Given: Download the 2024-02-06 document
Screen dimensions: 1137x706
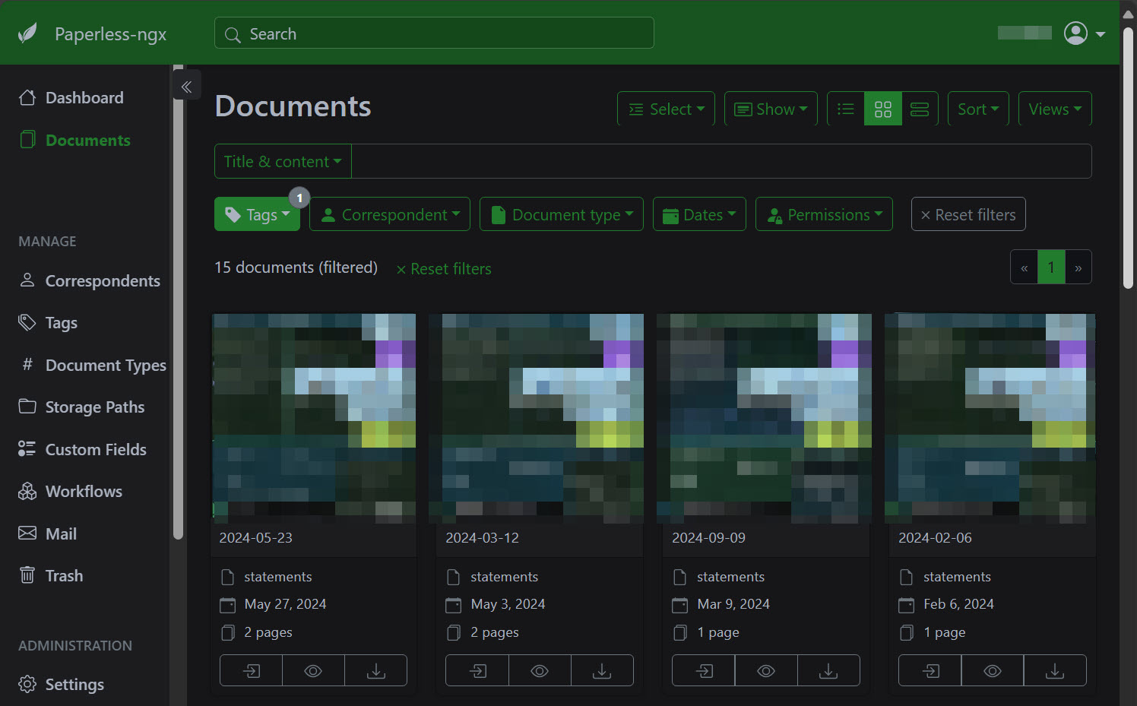Looking at the screenshot, I should 1055,670.
